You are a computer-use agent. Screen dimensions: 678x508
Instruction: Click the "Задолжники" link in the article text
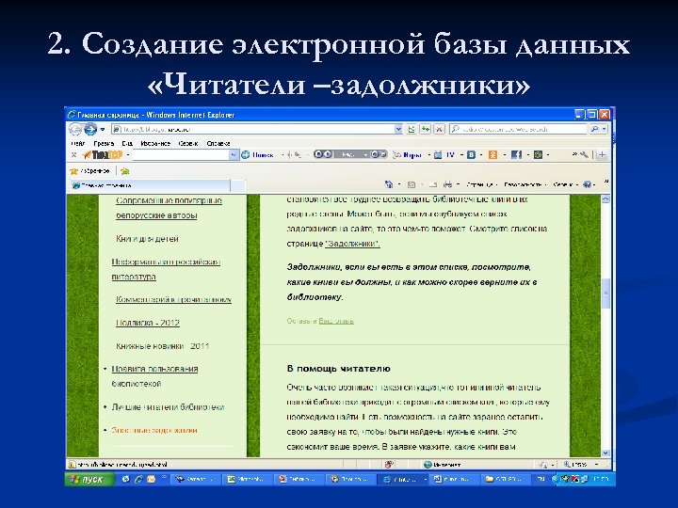point(352,244)
